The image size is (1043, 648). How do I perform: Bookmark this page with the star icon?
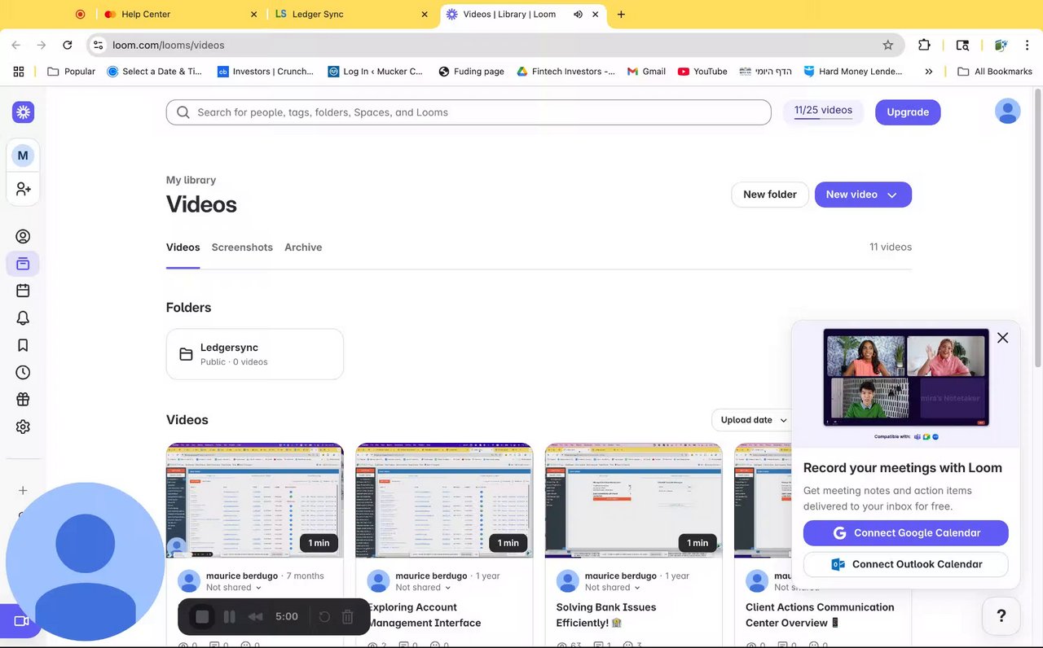pos(888,45)
